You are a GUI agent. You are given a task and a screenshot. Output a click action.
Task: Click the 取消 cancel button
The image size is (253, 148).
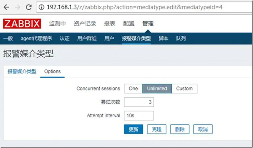click(203, 129)
